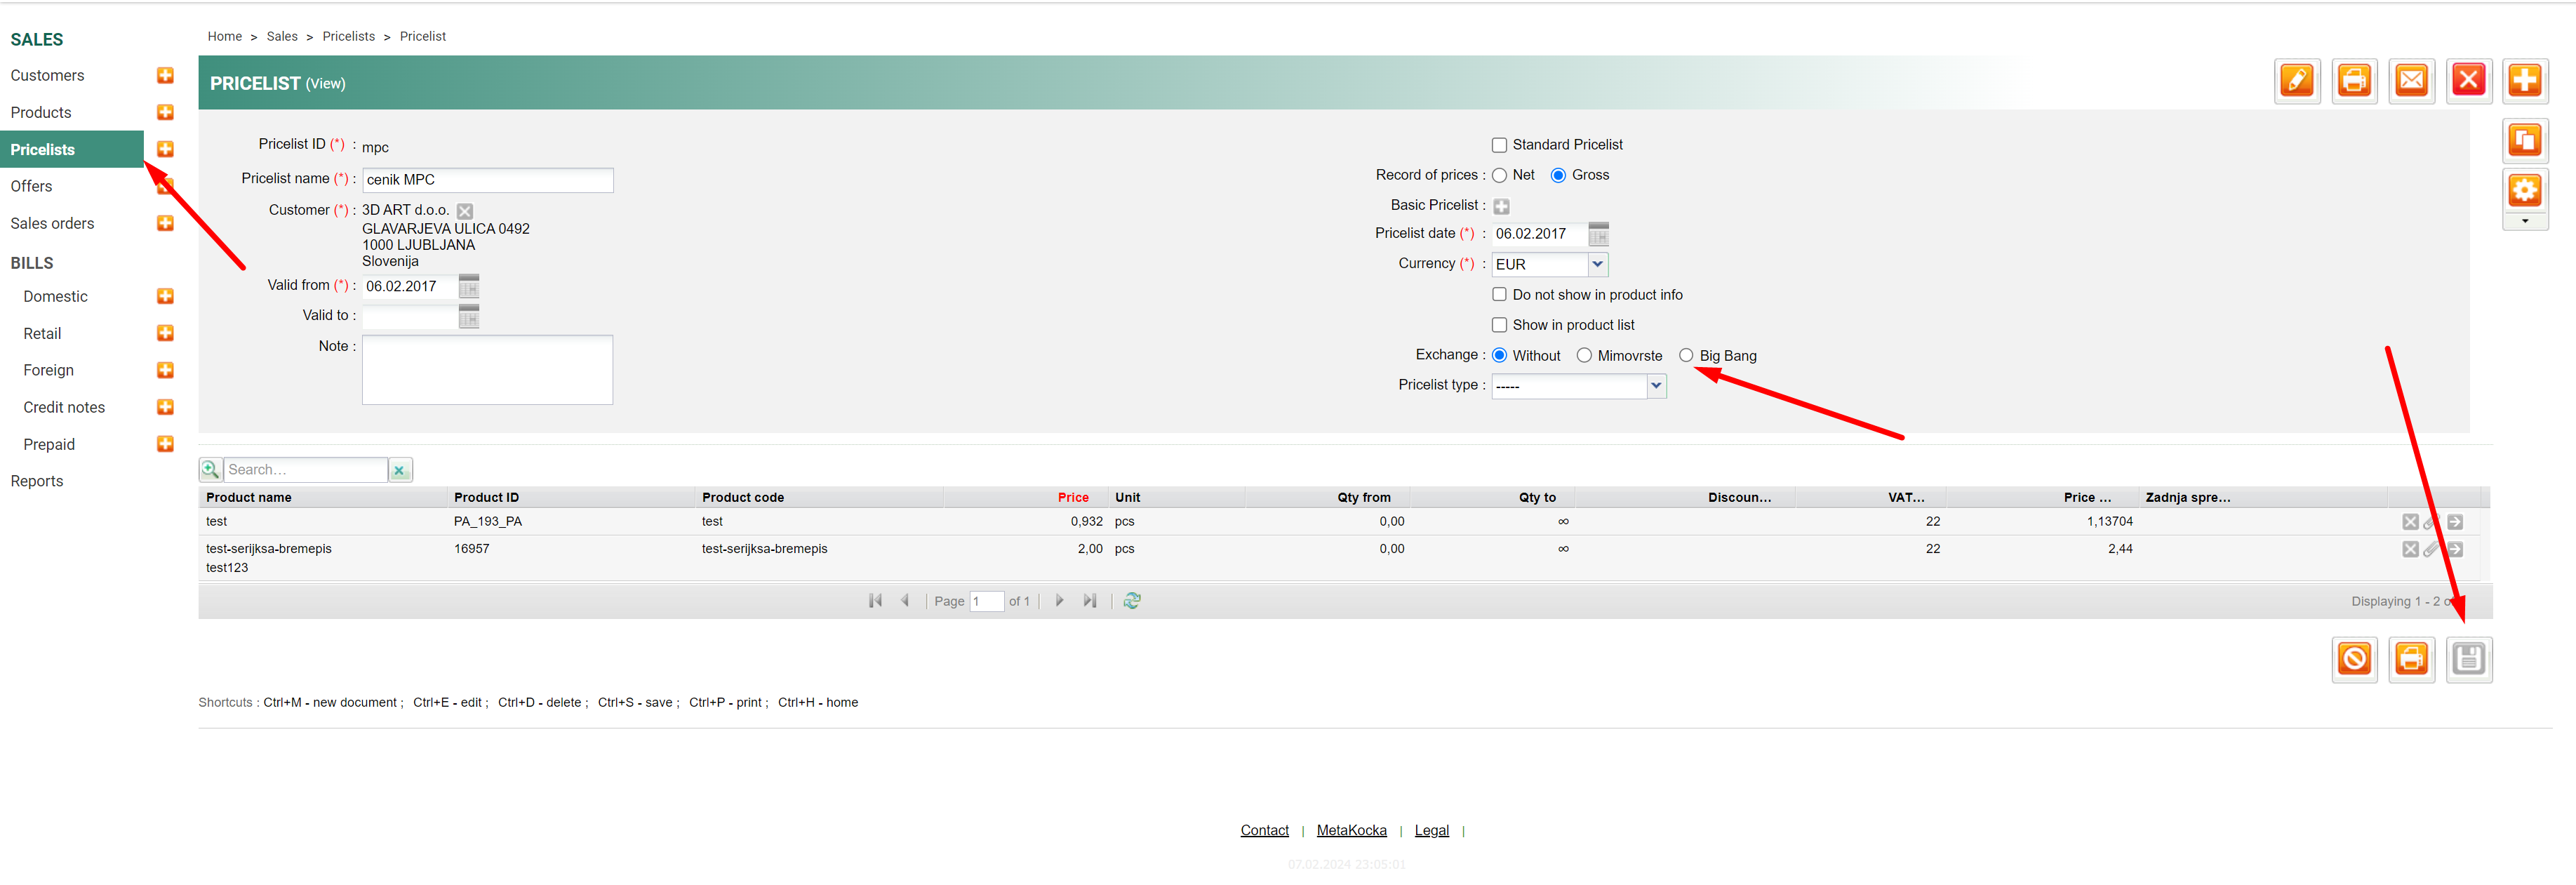This screenshot has height=885, width=2576.
Task: Click the cancel icon at bottom right
Action: [2354, 660]
